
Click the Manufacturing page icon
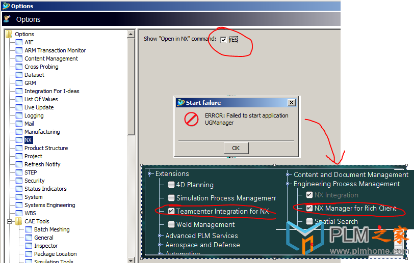pos(19,132)
